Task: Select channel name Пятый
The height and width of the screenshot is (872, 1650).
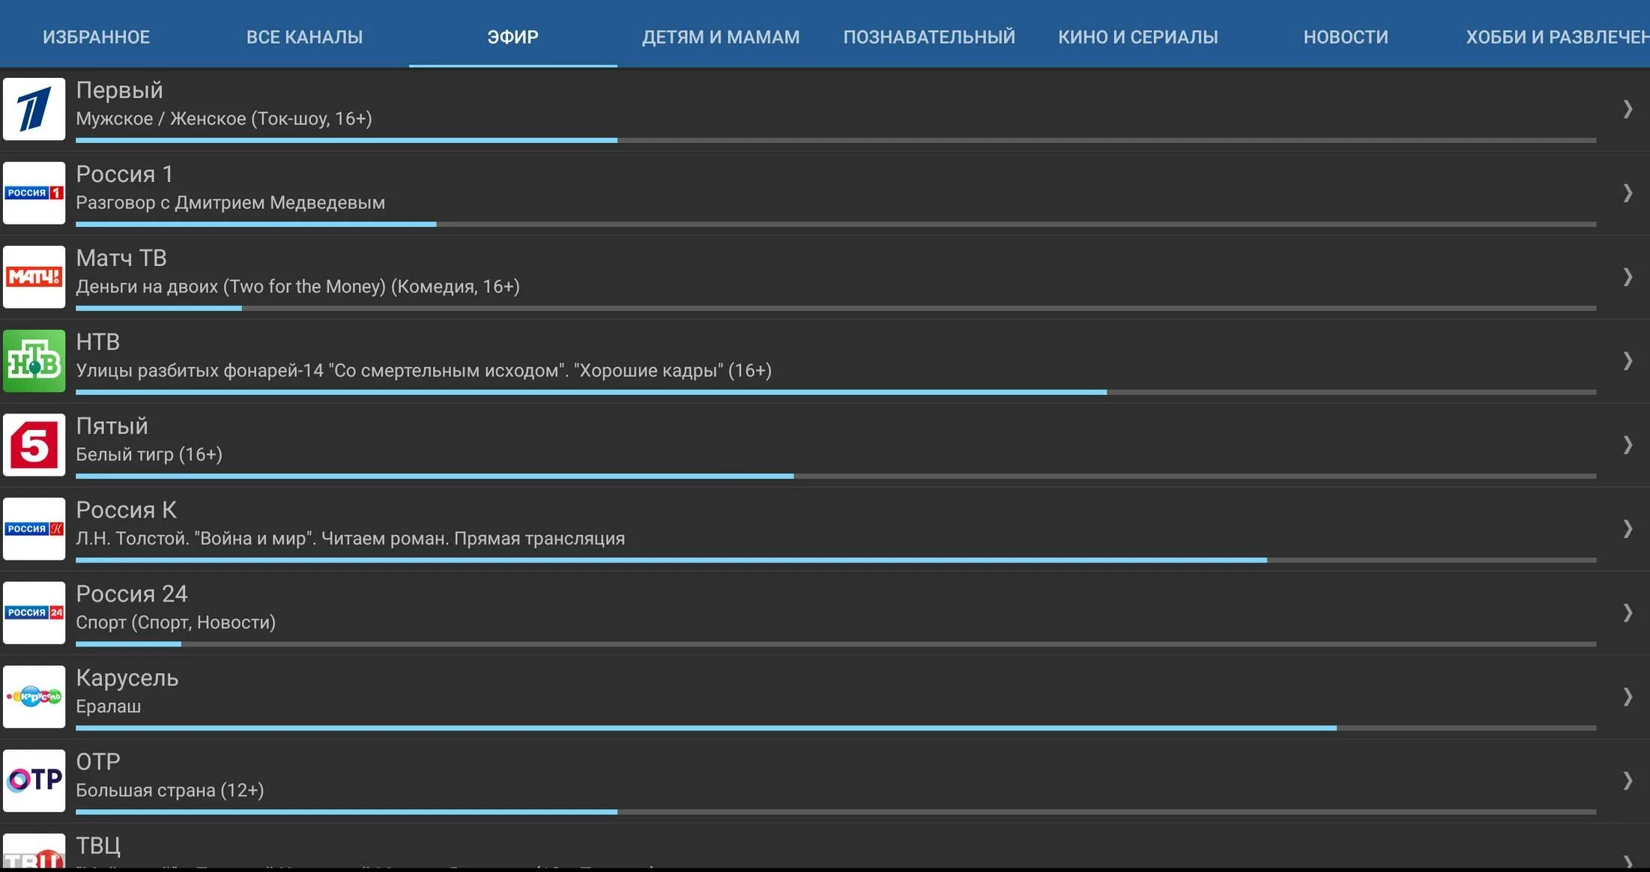Action: click(112, 426)
